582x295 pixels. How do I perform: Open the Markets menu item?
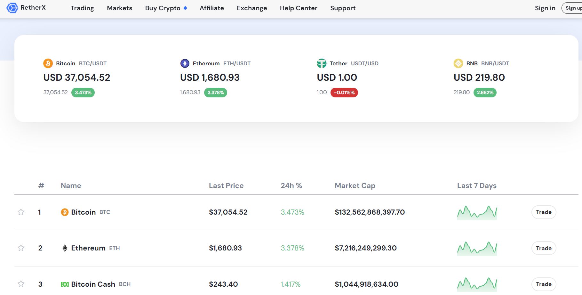pyautogui.click(x=120, y=8)
